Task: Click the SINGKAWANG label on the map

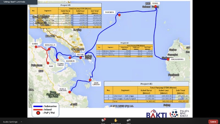Action: pos(177,59)
